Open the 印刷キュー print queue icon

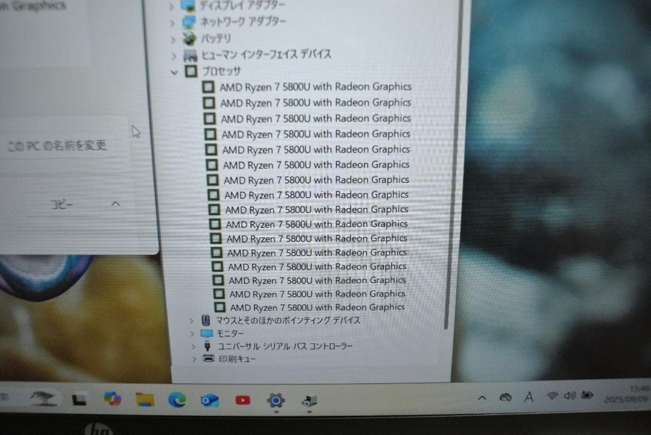pos(208,358)
